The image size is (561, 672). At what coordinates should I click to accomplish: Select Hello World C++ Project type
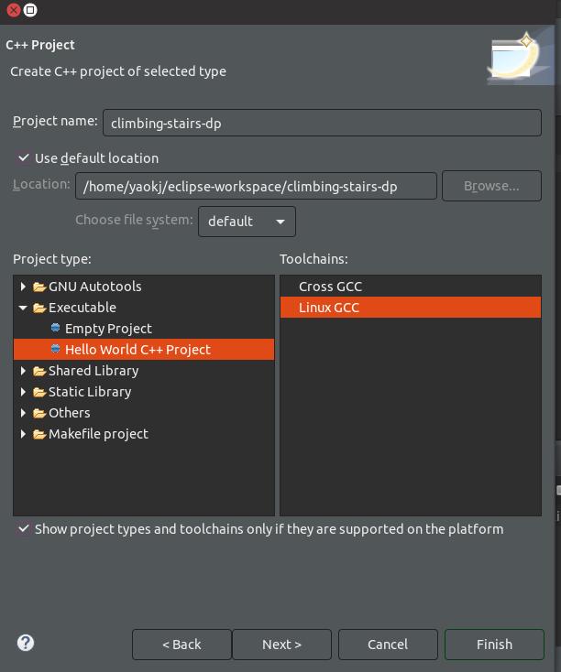coord(137,350)
